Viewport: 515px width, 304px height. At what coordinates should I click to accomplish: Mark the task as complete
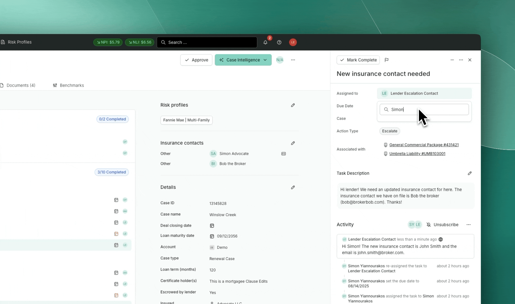pyautogui.click(x=358, y=60)
